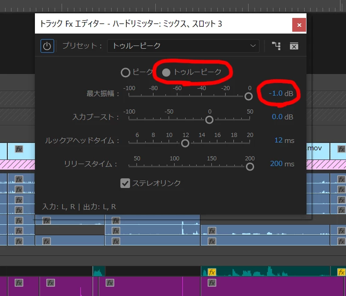Click the ルックアヘッドタイム slider handle
346x296 pixels.
click(x=185, y=143)
